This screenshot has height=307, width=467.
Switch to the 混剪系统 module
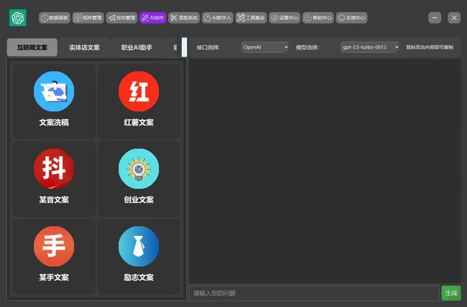pyautogui.click(x=184, y=17)
